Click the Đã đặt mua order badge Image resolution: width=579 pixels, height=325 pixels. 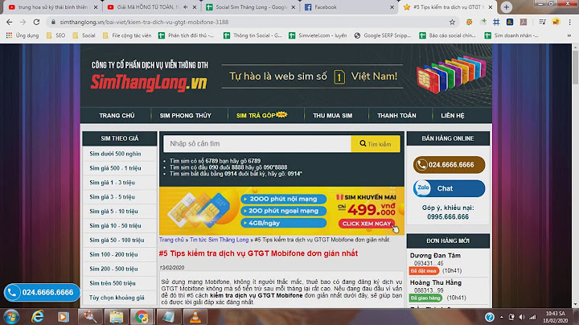coord(424,271)
